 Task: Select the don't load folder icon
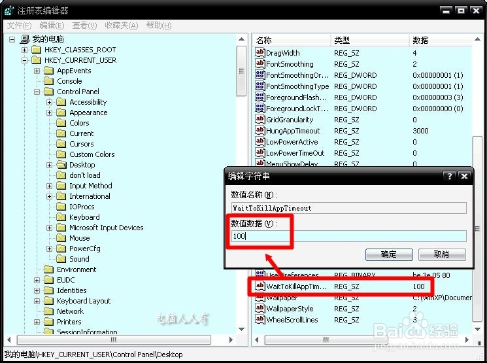click(x=61, y=175)
